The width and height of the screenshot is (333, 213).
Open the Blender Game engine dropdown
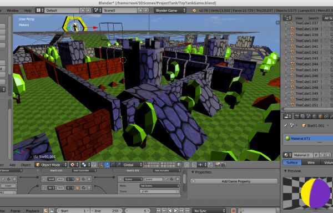point(170,10)
